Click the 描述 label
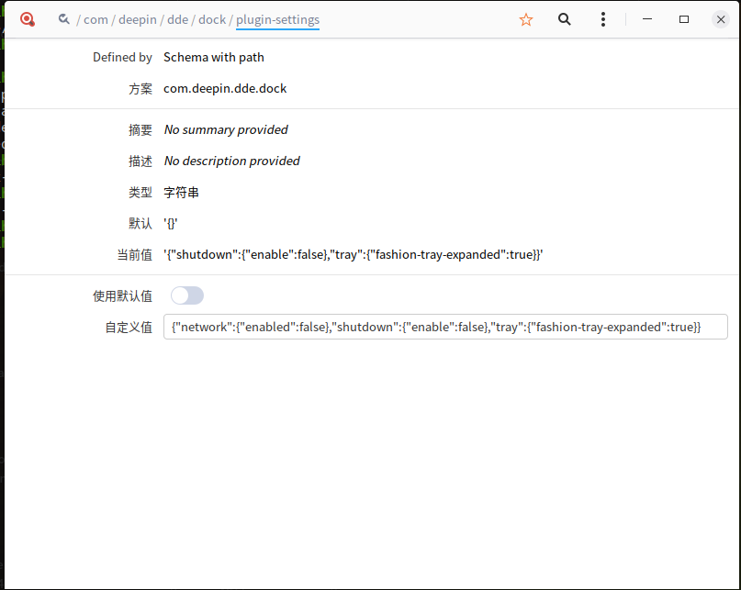Viewport: 741px width, 590px height. click(x=140, y=161)
